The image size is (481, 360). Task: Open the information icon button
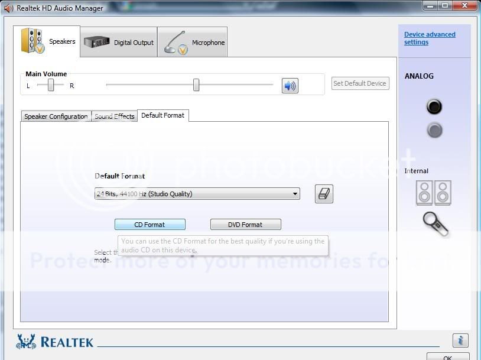(460, 340)
